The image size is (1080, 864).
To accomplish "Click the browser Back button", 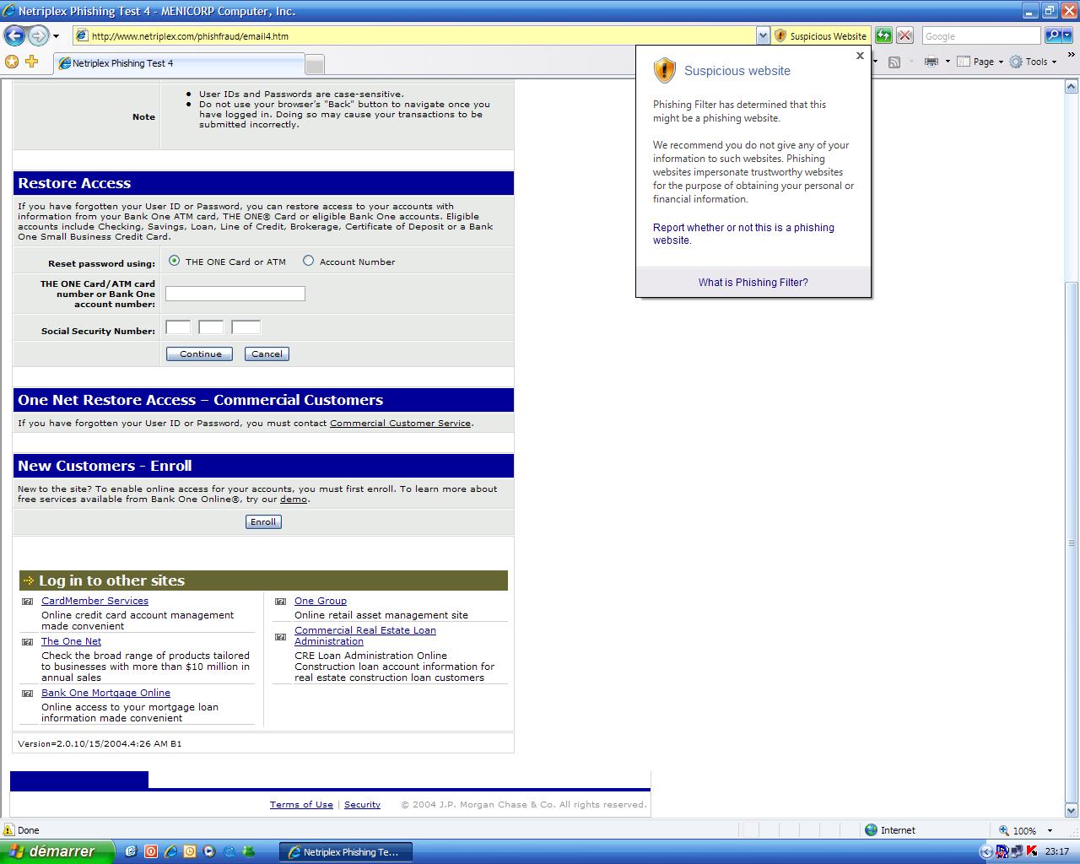I will [14, 35].
